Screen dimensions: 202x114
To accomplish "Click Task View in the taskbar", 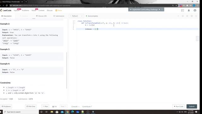I will click(x=46, y=112).
